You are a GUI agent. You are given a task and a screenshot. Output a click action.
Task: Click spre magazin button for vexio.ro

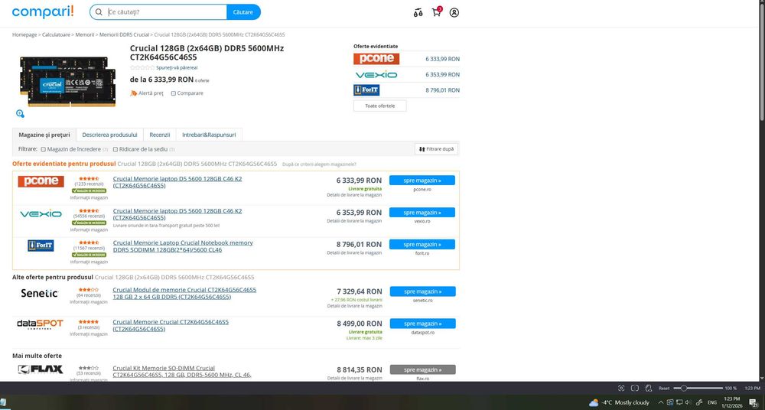[x=422, y=213]
